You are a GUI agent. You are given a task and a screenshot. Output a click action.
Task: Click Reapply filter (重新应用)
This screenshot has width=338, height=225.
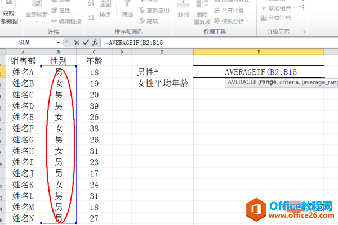coord(154,10)
